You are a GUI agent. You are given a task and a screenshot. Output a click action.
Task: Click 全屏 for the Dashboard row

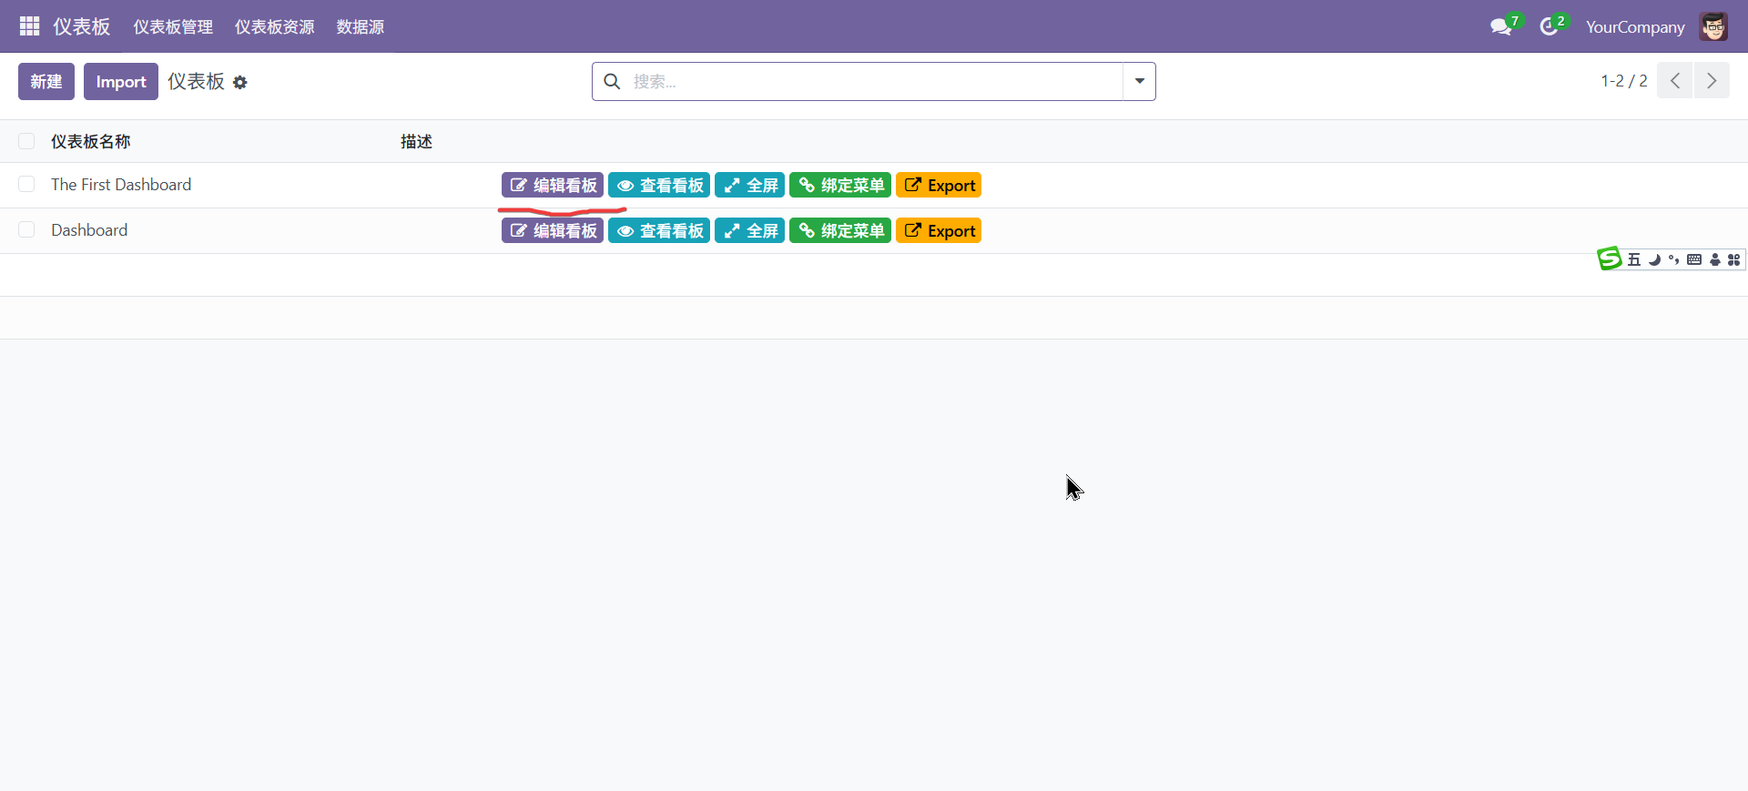tap(749, 231)
